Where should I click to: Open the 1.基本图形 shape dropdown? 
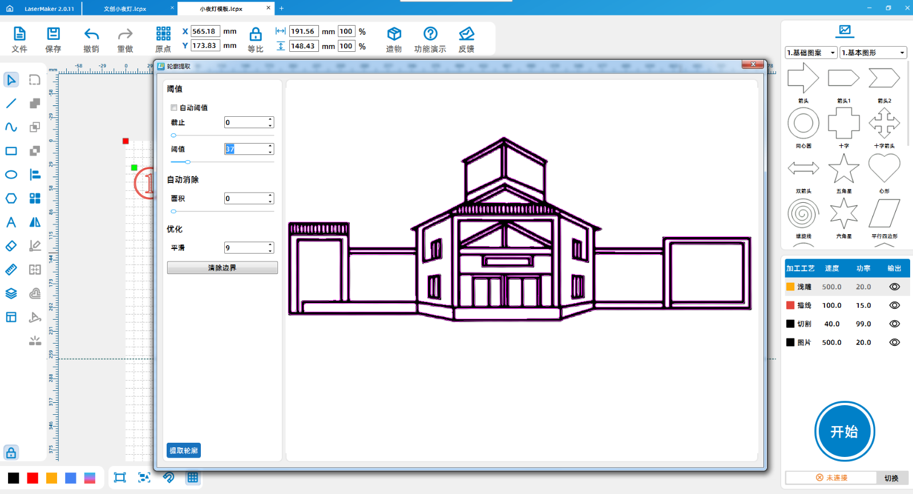click(873, 52)
